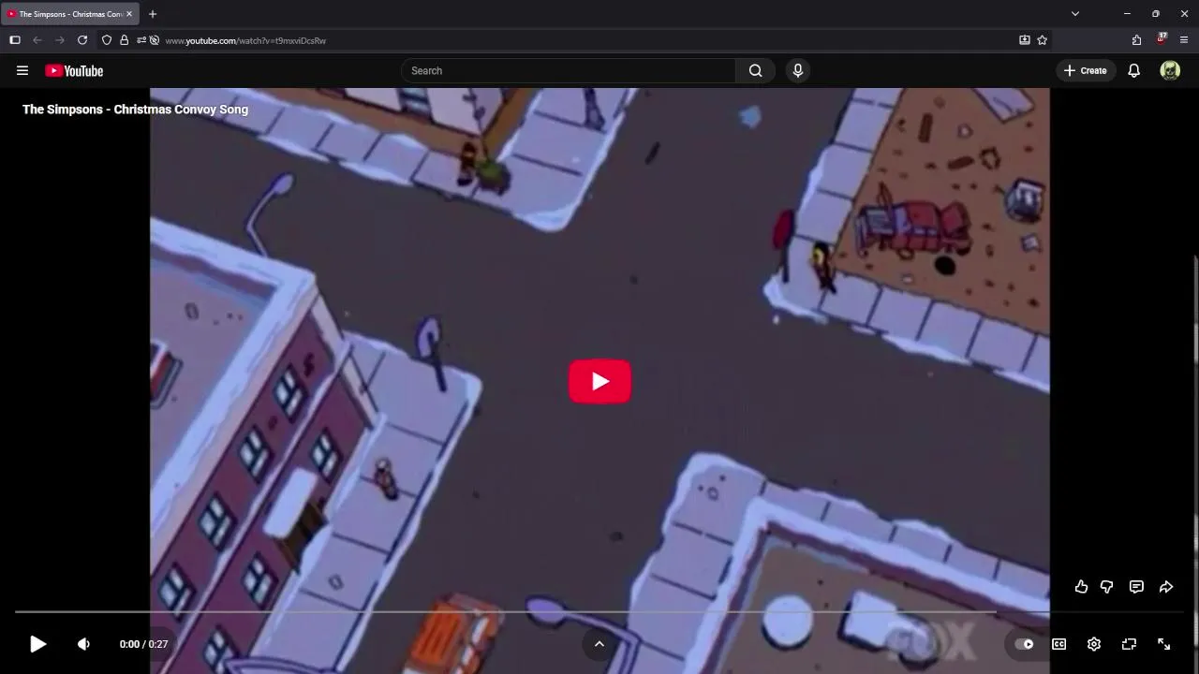Viewport: 1199px width, 674px height.
Task: Close the Simpsons browser tab
Action: pyautogui.click(x=129, y=14)
